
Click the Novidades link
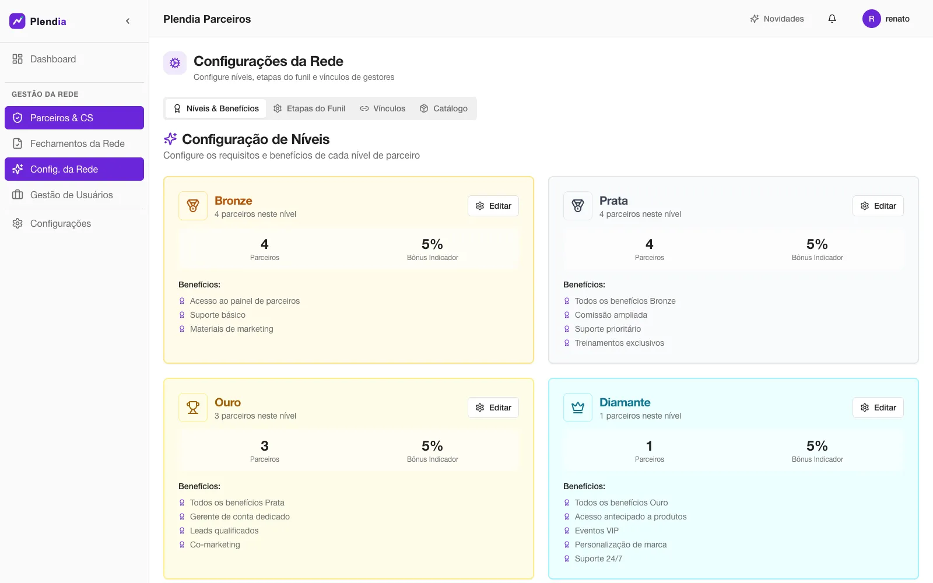(x=777, y=19)
